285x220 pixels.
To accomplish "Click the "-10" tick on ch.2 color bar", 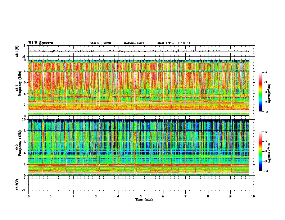I will [266, 171].
